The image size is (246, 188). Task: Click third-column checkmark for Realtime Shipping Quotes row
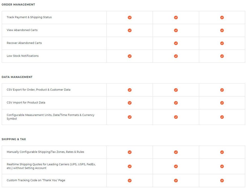pos(222,166)
